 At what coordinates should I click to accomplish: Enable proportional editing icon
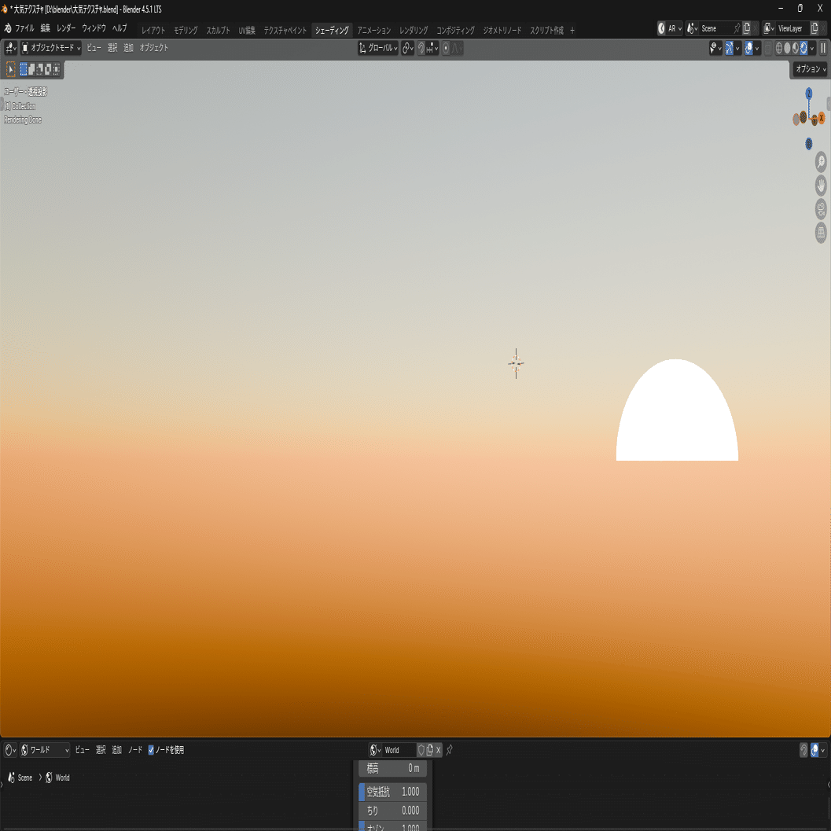(447, 48)
